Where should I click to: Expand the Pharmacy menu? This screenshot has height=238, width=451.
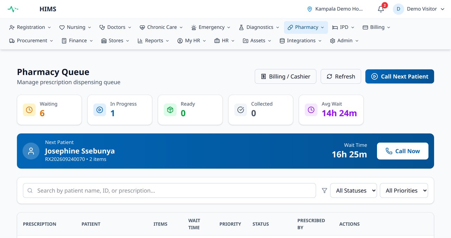pos(306,27)
